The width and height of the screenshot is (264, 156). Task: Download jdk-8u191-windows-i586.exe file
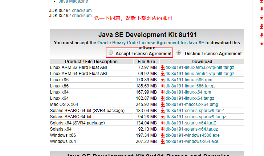click(x=192, y=135)
